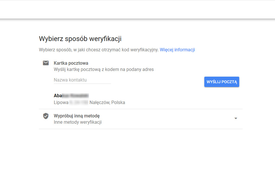Viewport: 275px width, 171px height.
Task: Click the postcard envelope icon
Action: pos(46,63)
